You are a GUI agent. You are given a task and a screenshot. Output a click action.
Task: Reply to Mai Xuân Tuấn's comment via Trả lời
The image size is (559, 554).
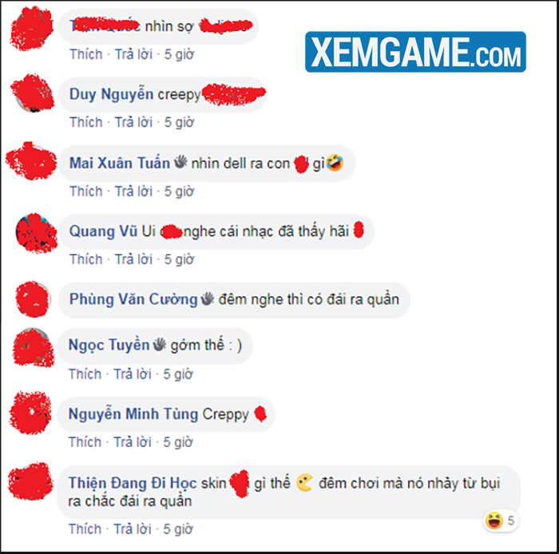[x=133, y=192]
